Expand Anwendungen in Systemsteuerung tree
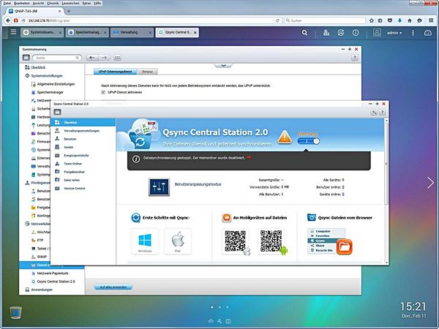 pyautogui.click(x=42, y=290)
